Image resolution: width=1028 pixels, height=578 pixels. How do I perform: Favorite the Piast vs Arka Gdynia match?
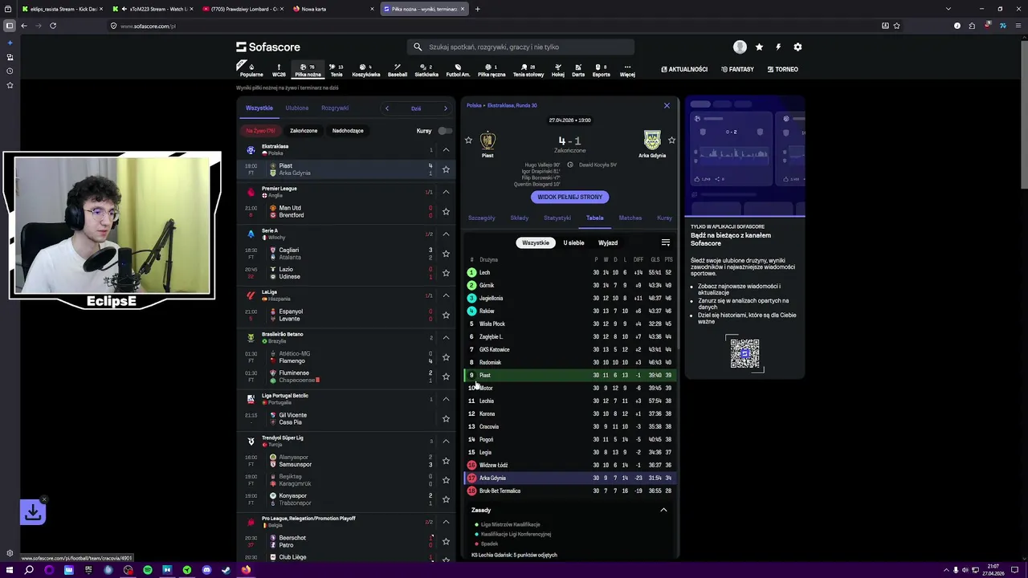click(446, 169)
